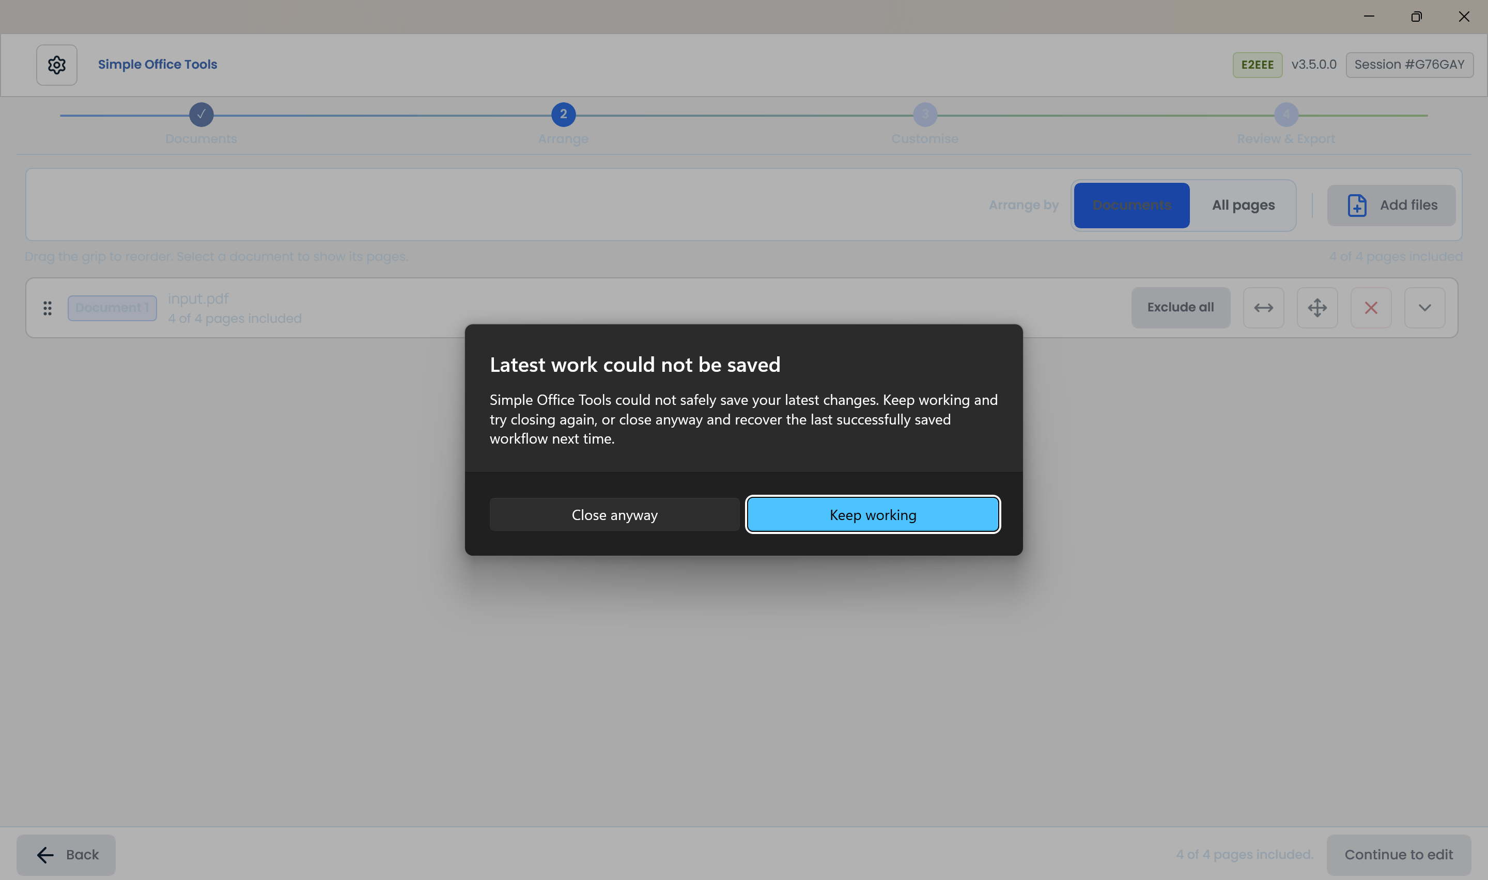The image size is (1488, 880).
Task: Click the Simple Office Tools title
Action: tap(158, 64)
